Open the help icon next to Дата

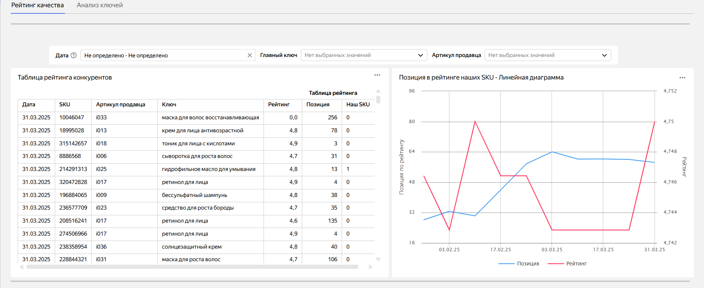(74, 55)
